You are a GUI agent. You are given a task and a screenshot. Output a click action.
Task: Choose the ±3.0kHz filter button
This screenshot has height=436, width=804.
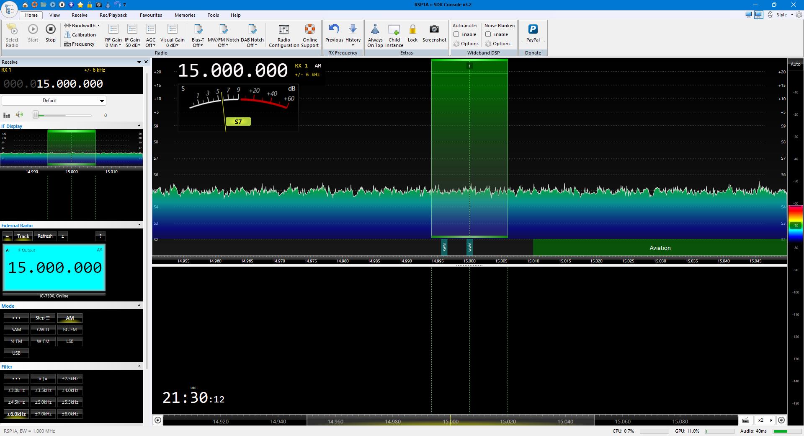click(x=16, y=390)
